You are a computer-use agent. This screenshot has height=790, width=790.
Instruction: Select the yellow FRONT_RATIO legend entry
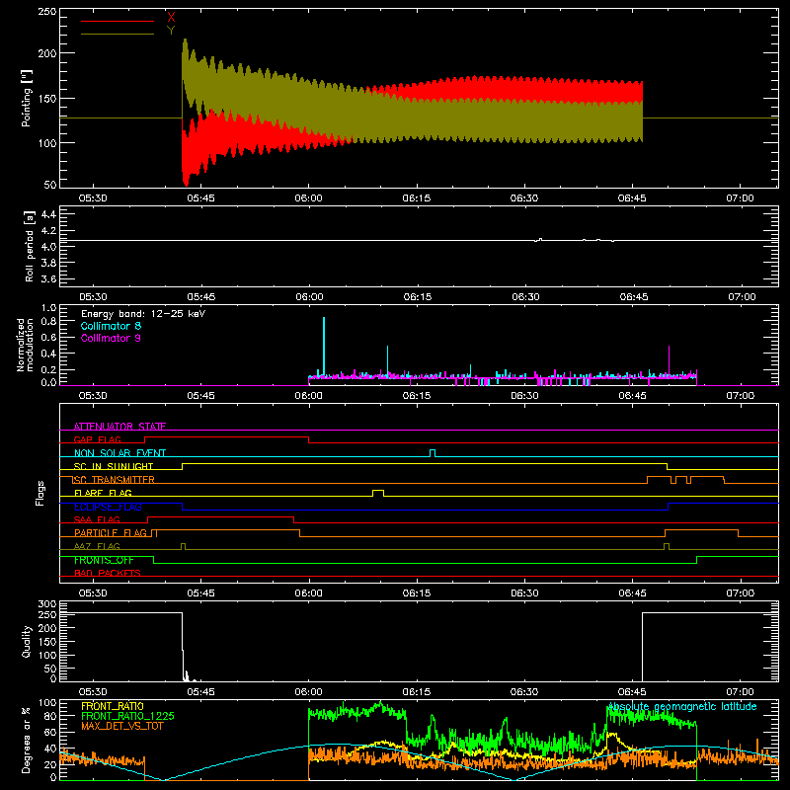point(113,706)
